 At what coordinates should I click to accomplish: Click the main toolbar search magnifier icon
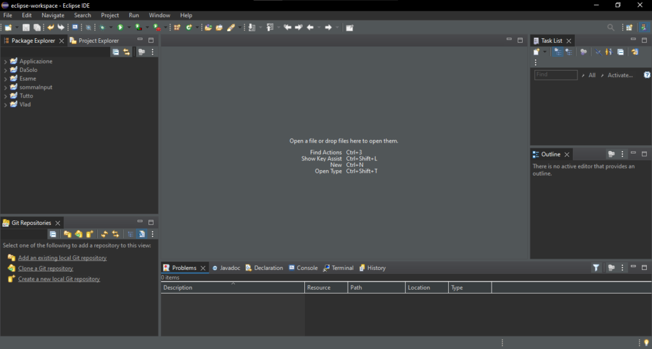click(x=611, y=27)
